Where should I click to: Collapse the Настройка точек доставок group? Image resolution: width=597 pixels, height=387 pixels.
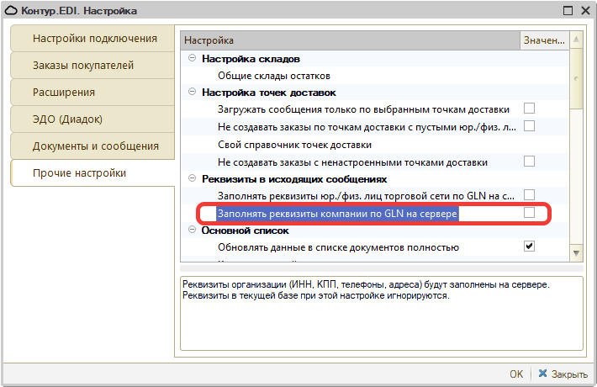[x=193, y=92]
